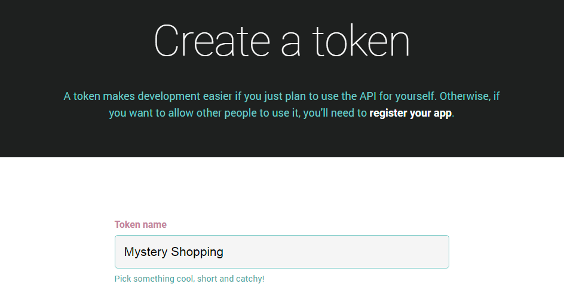Screen dimensions: 564x302
Task: Click the word "Shopping" in the token field
Action: pyautogui.click(x=198, y=252)
